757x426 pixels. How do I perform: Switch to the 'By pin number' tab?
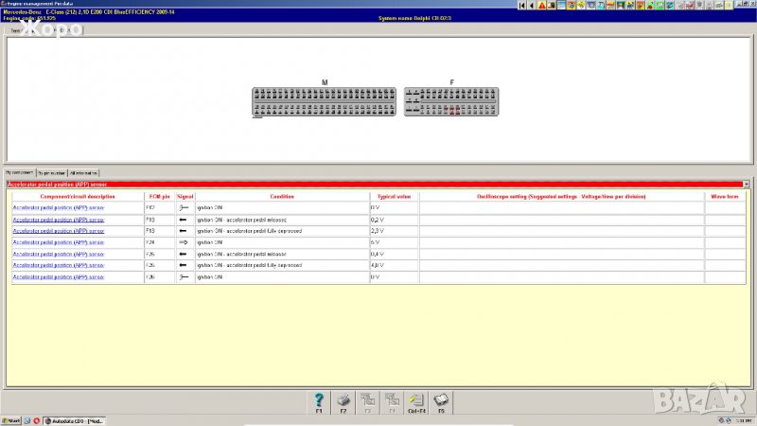51,173
